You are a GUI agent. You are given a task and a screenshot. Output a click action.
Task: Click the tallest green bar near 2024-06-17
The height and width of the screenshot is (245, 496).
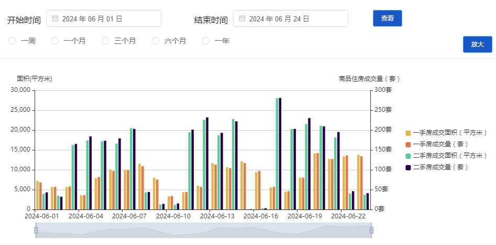click(x=277, y=154)
